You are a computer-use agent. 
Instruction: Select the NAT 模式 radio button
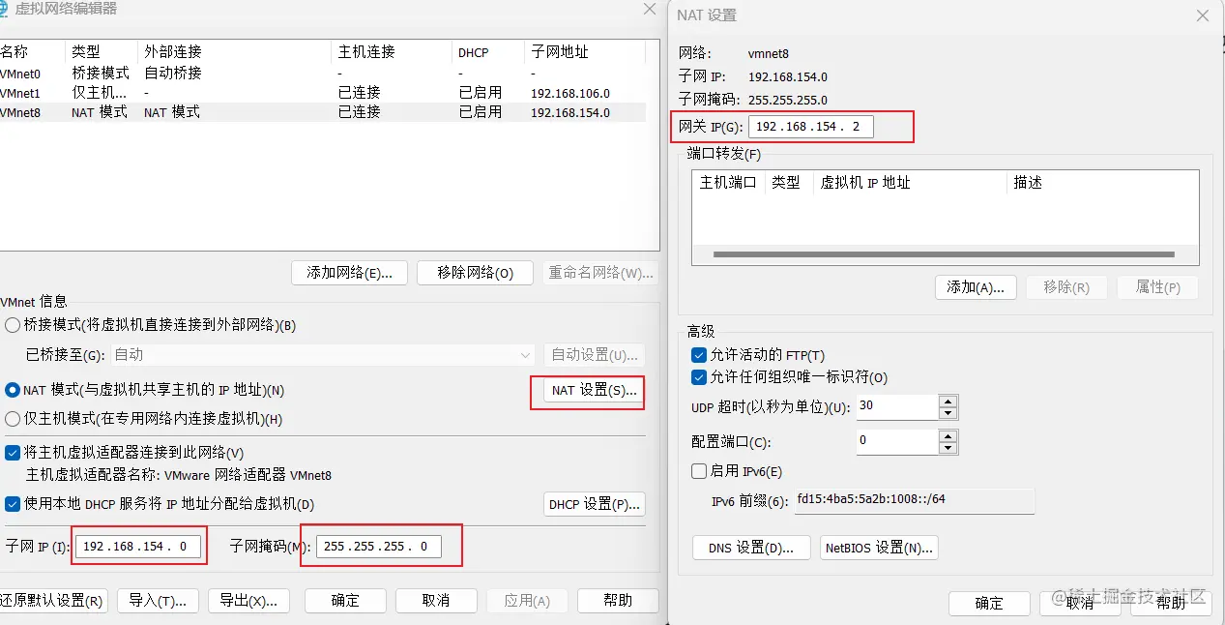13,390
